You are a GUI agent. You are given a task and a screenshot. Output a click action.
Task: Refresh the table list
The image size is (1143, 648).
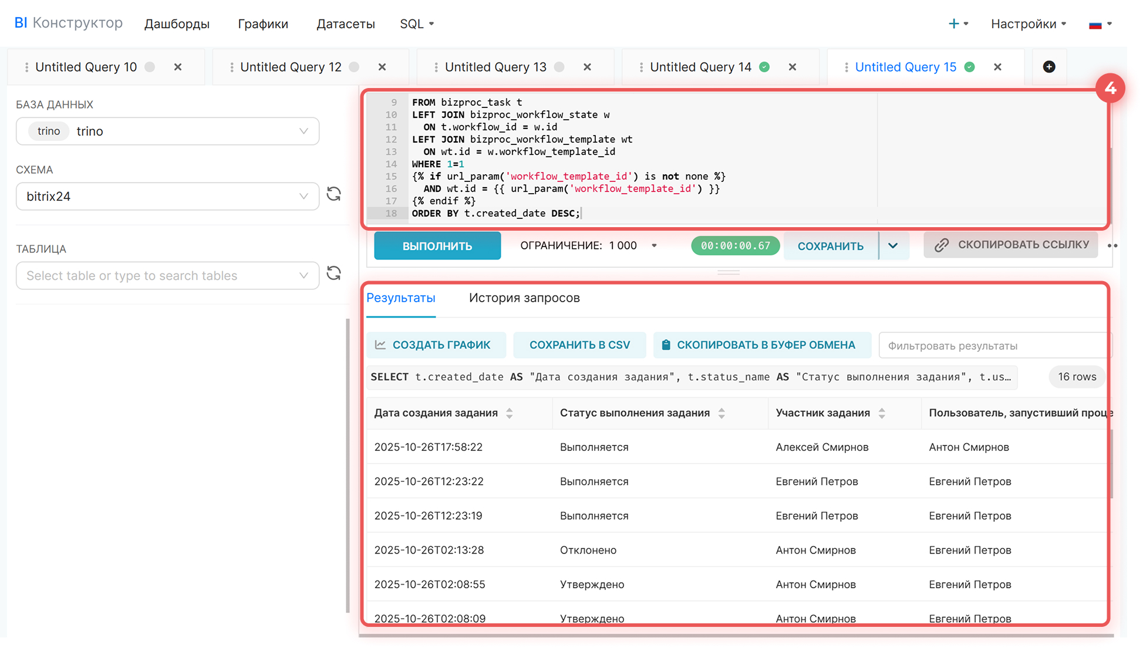pyautogui.click(x=334, y=274)
